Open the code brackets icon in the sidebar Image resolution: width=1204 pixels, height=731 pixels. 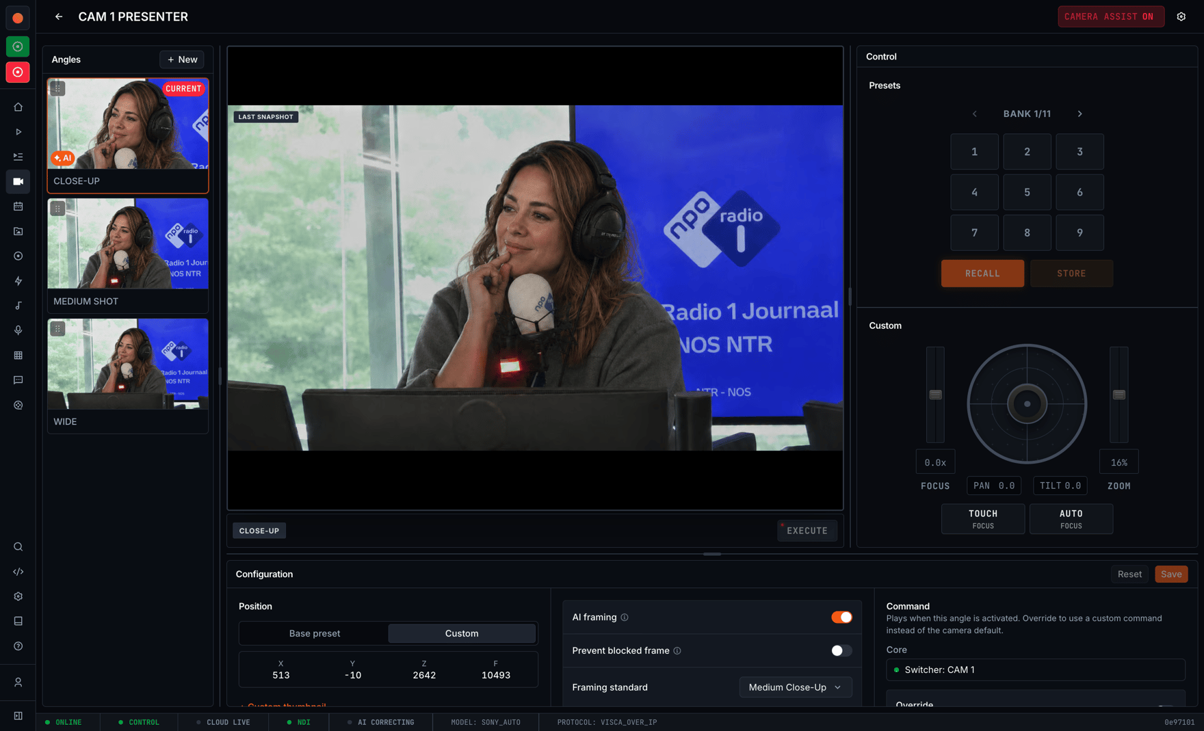pyautogui.click(x=18, y=572)
